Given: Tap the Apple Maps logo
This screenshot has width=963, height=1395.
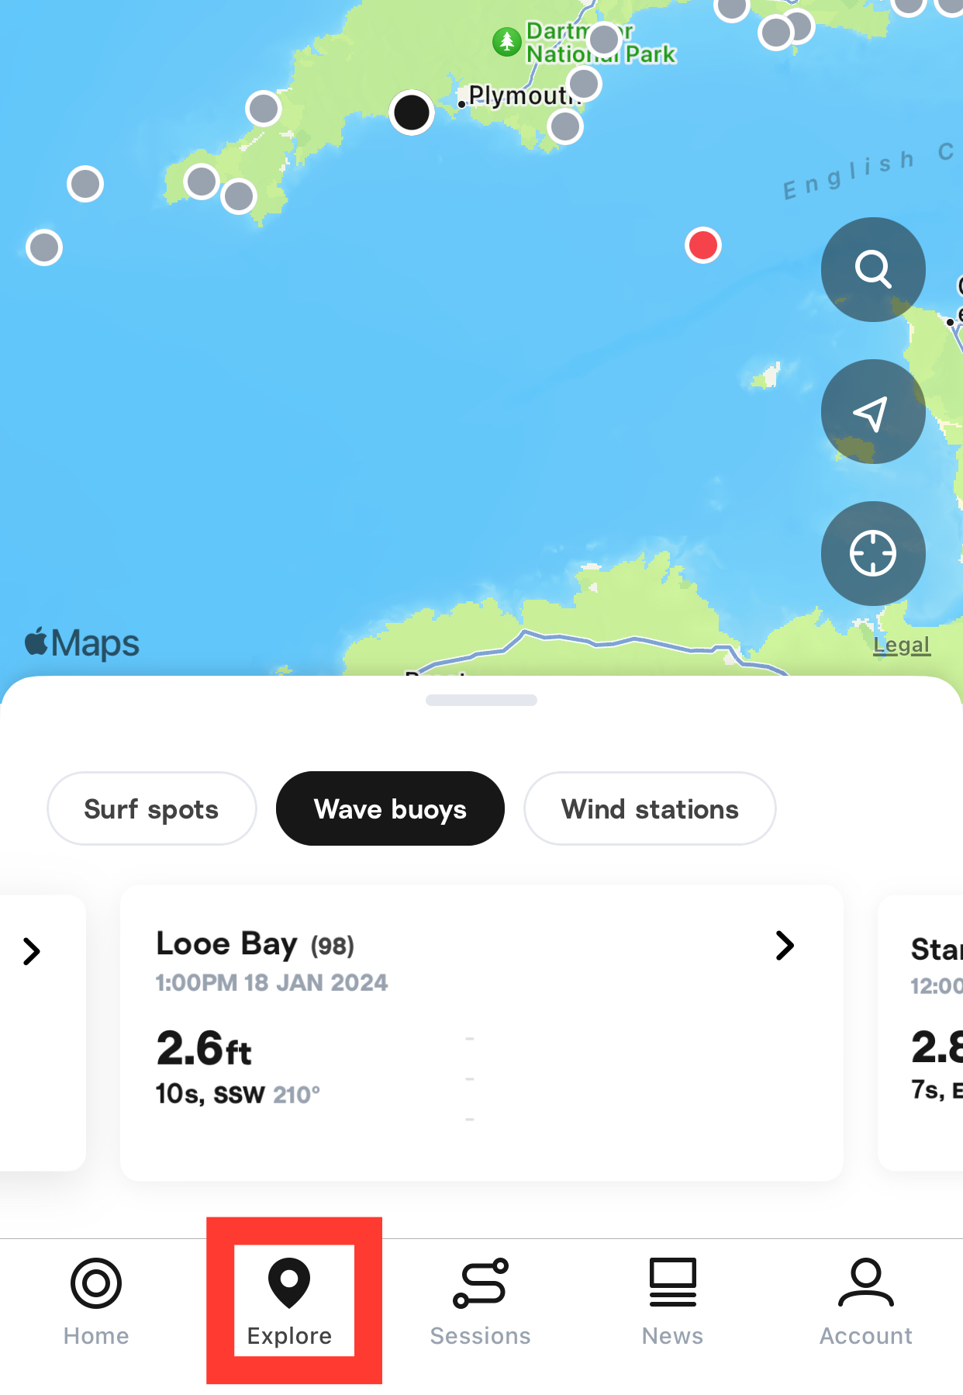Looking at the screenshot, I should tap(82, 643).
